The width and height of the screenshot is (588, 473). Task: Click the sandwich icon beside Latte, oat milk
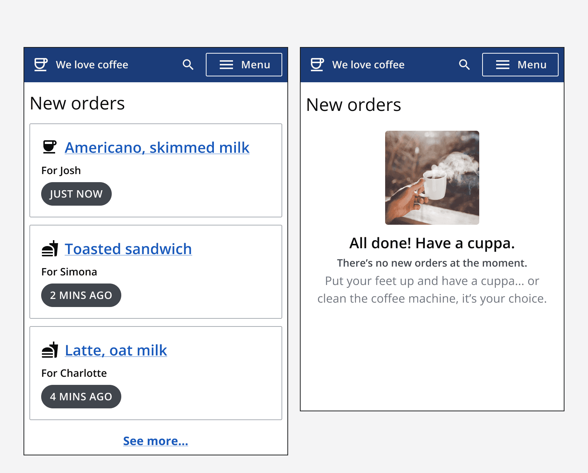click(x=51, y=349)
